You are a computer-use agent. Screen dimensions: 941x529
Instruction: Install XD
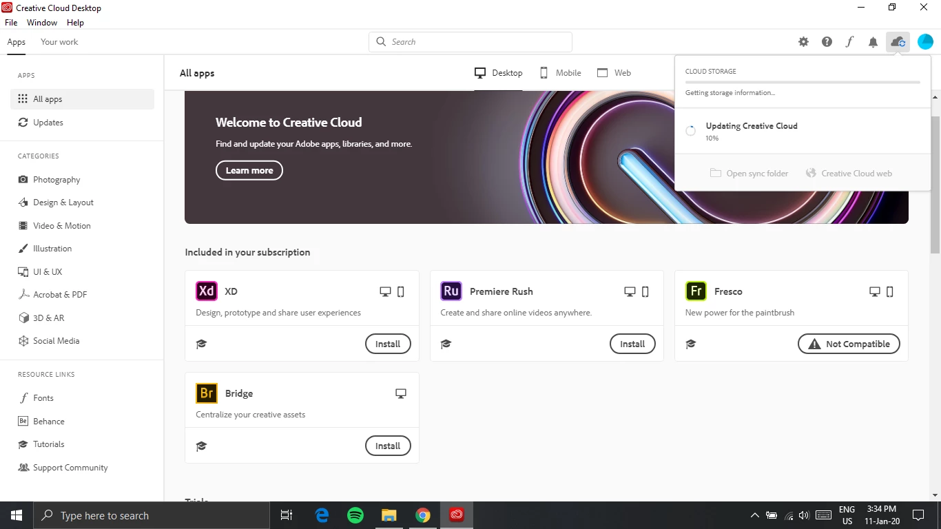(x=388, y=344)
